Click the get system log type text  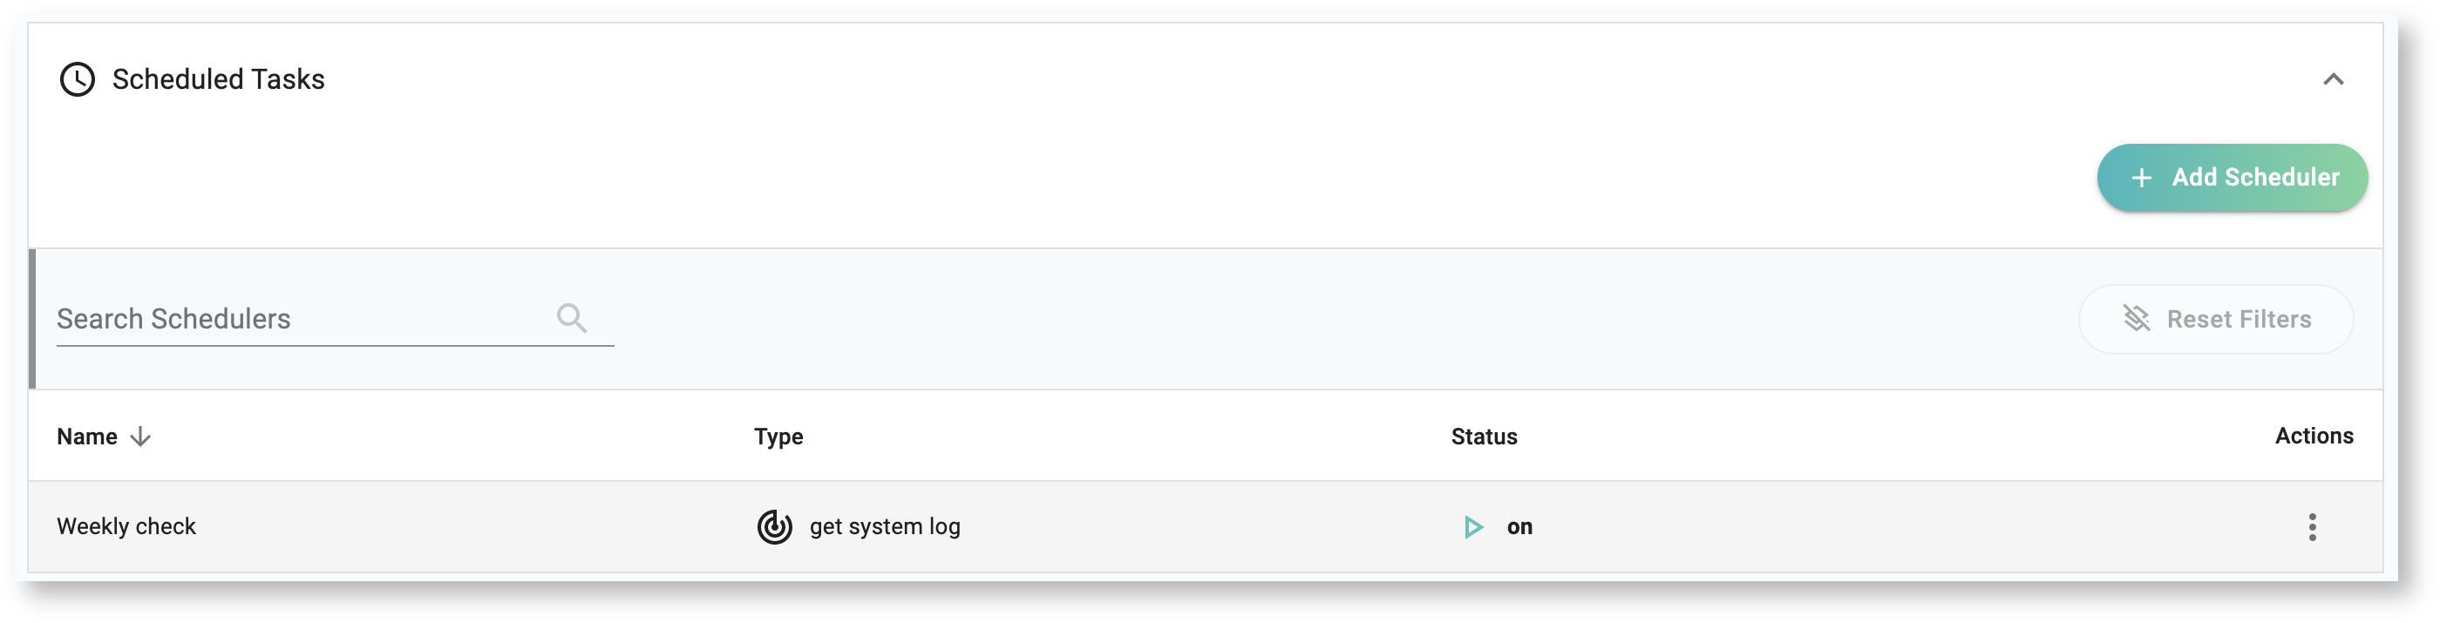point(885,526)
